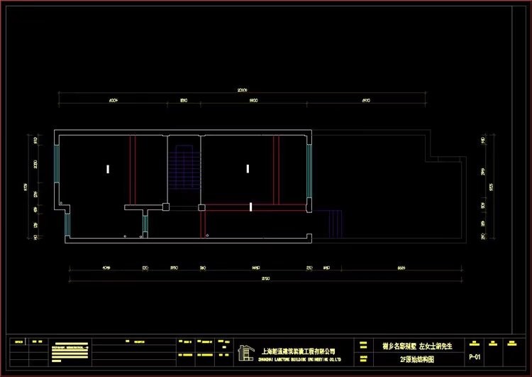This screenshot has height=377, width=532.
Task: Click the square column left of stairwell base
Action: (165, 207)
